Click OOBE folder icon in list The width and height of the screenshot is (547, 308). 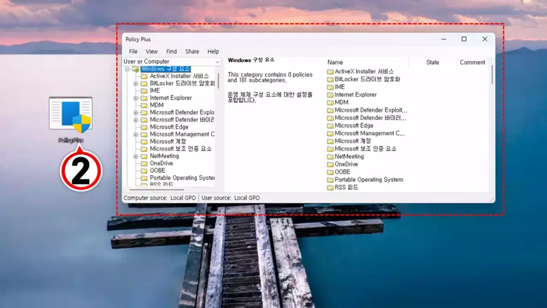point(330,172)
